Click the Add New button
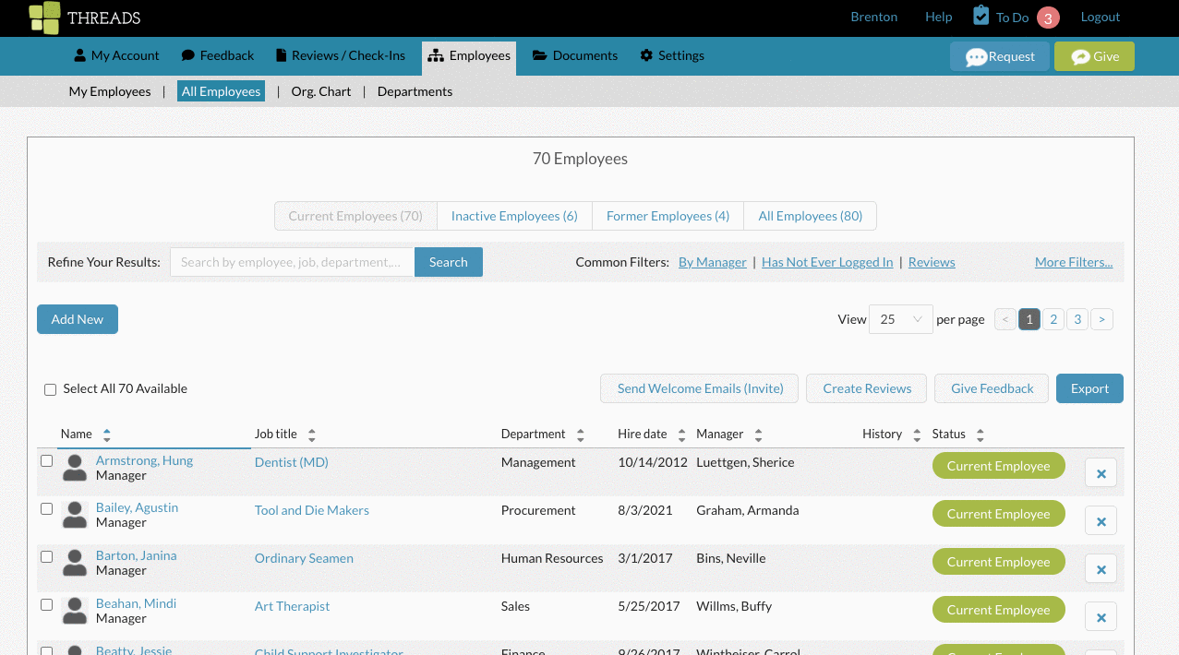The image size is (1179, 655). pos(78,319)
